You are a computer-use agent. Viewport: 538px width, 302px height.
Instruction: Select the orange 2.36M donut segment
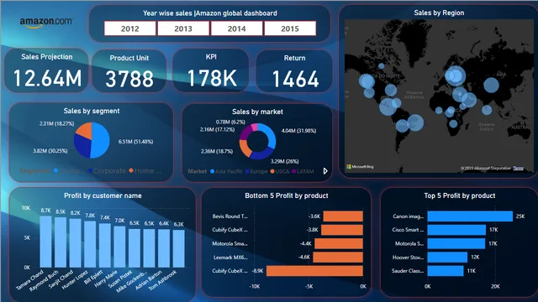click(x=244, y=148)
